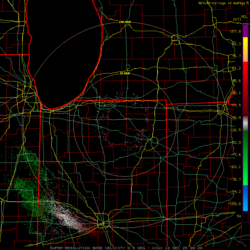Screen dimensions: 250x250
Task: Select the -109.8 legend value
Action: [234, 204]
